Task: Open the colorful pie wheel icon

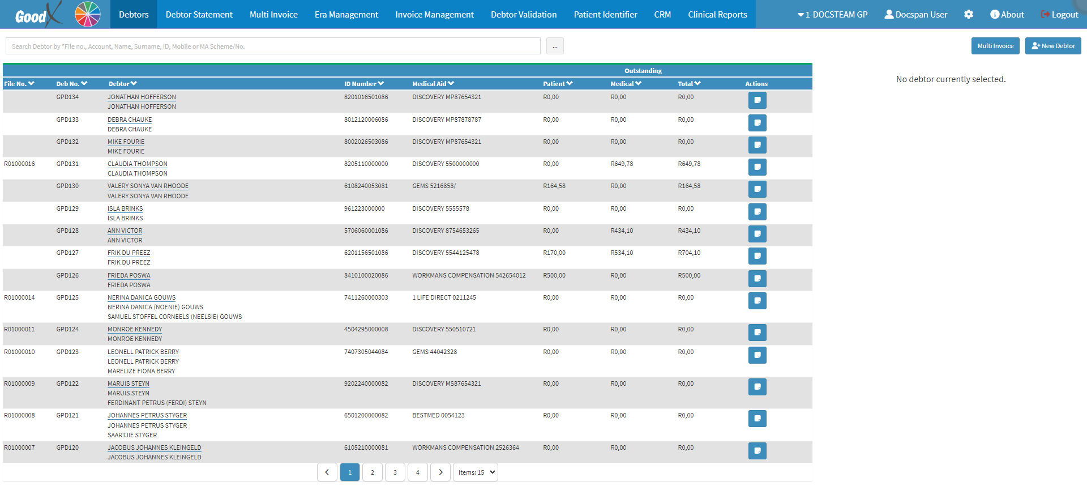Action: tap(88, 14)
